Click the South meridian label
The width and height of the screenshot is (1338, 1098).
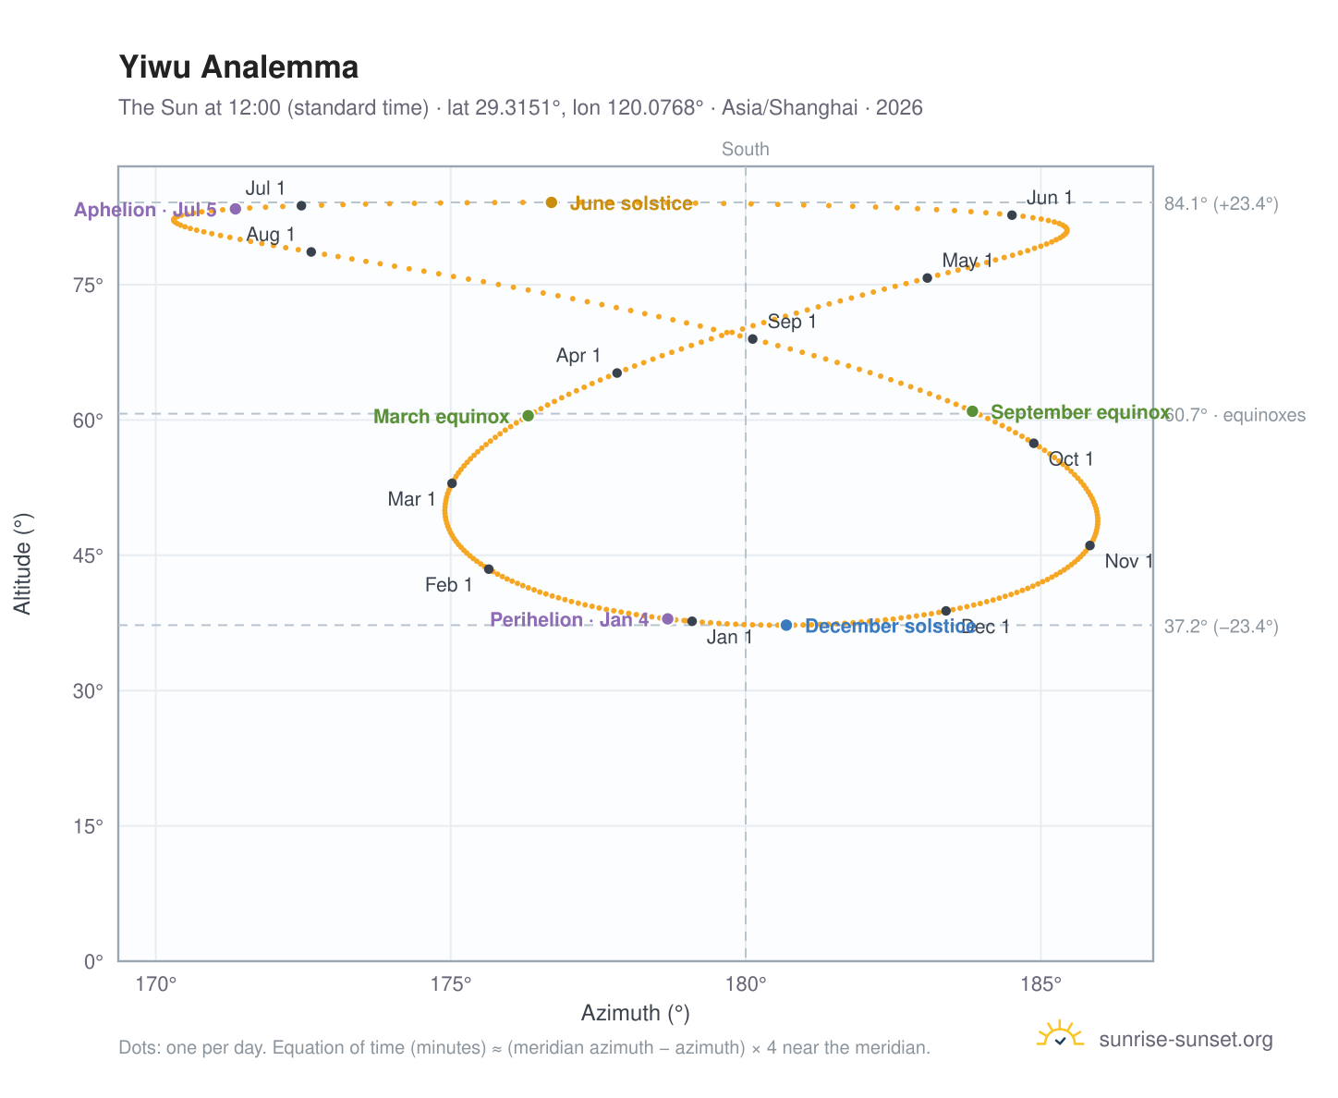pos(746,150)
